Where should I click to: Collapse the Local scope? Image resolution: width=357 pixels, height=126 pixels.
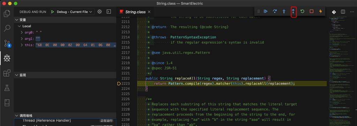click(x=20, y=26)
